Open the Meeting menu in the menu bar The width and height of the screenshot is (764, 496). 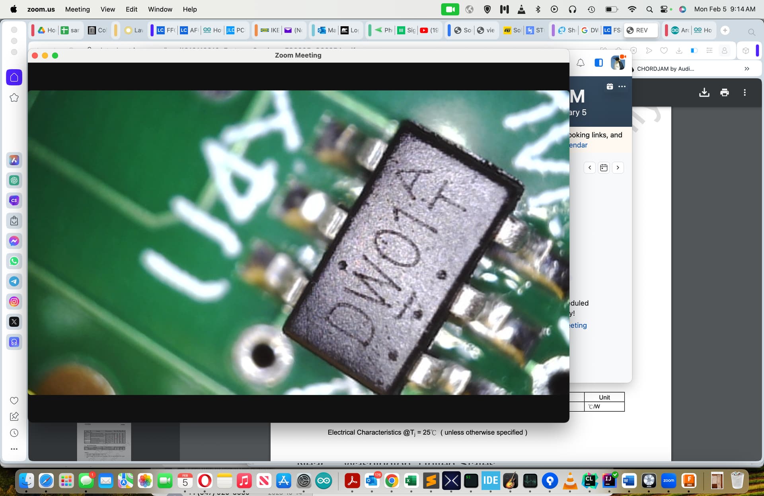(x=77, y=9)
